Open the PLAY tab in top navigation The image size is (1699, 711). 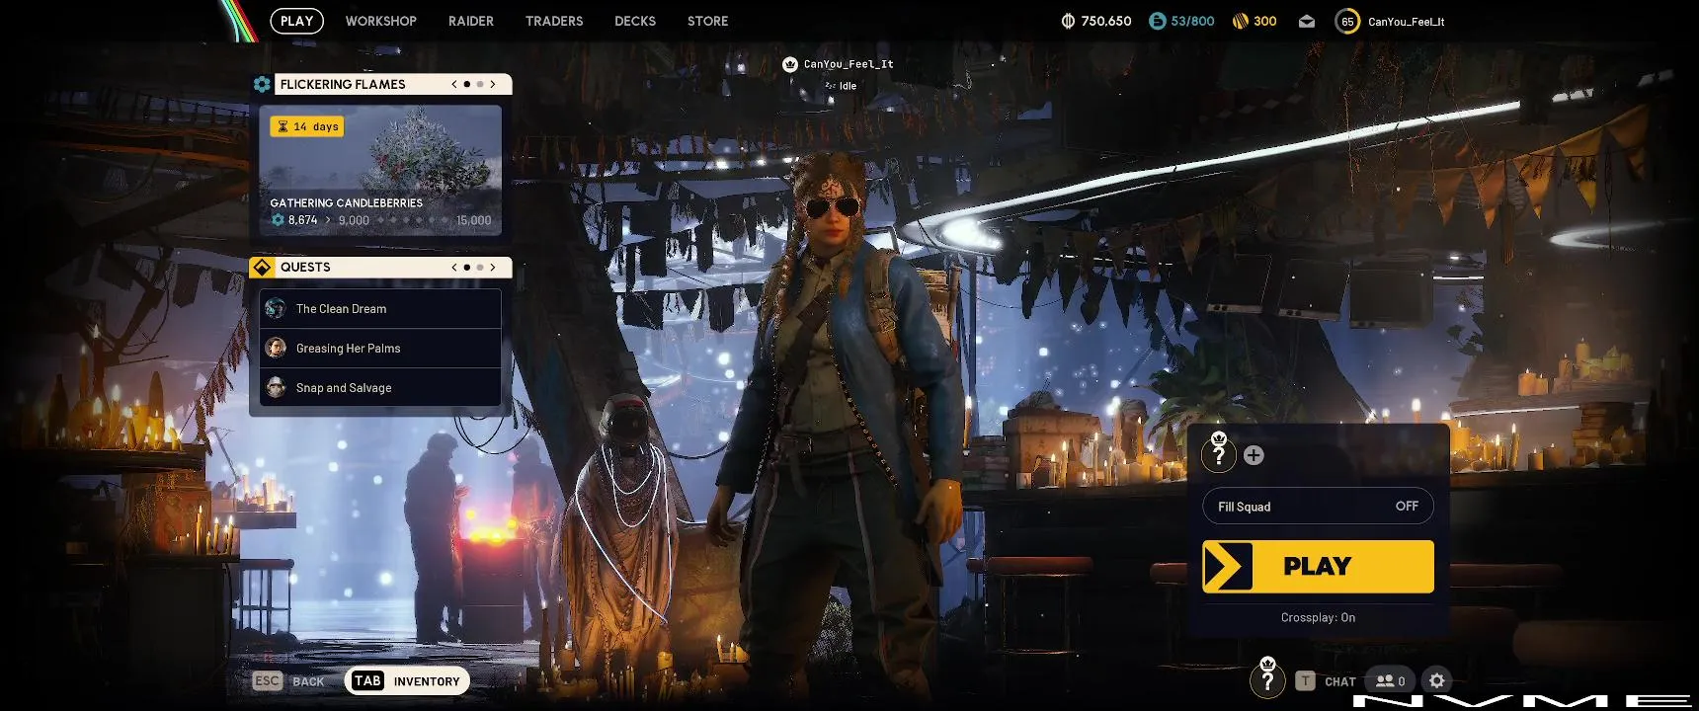tap(296, 21)
